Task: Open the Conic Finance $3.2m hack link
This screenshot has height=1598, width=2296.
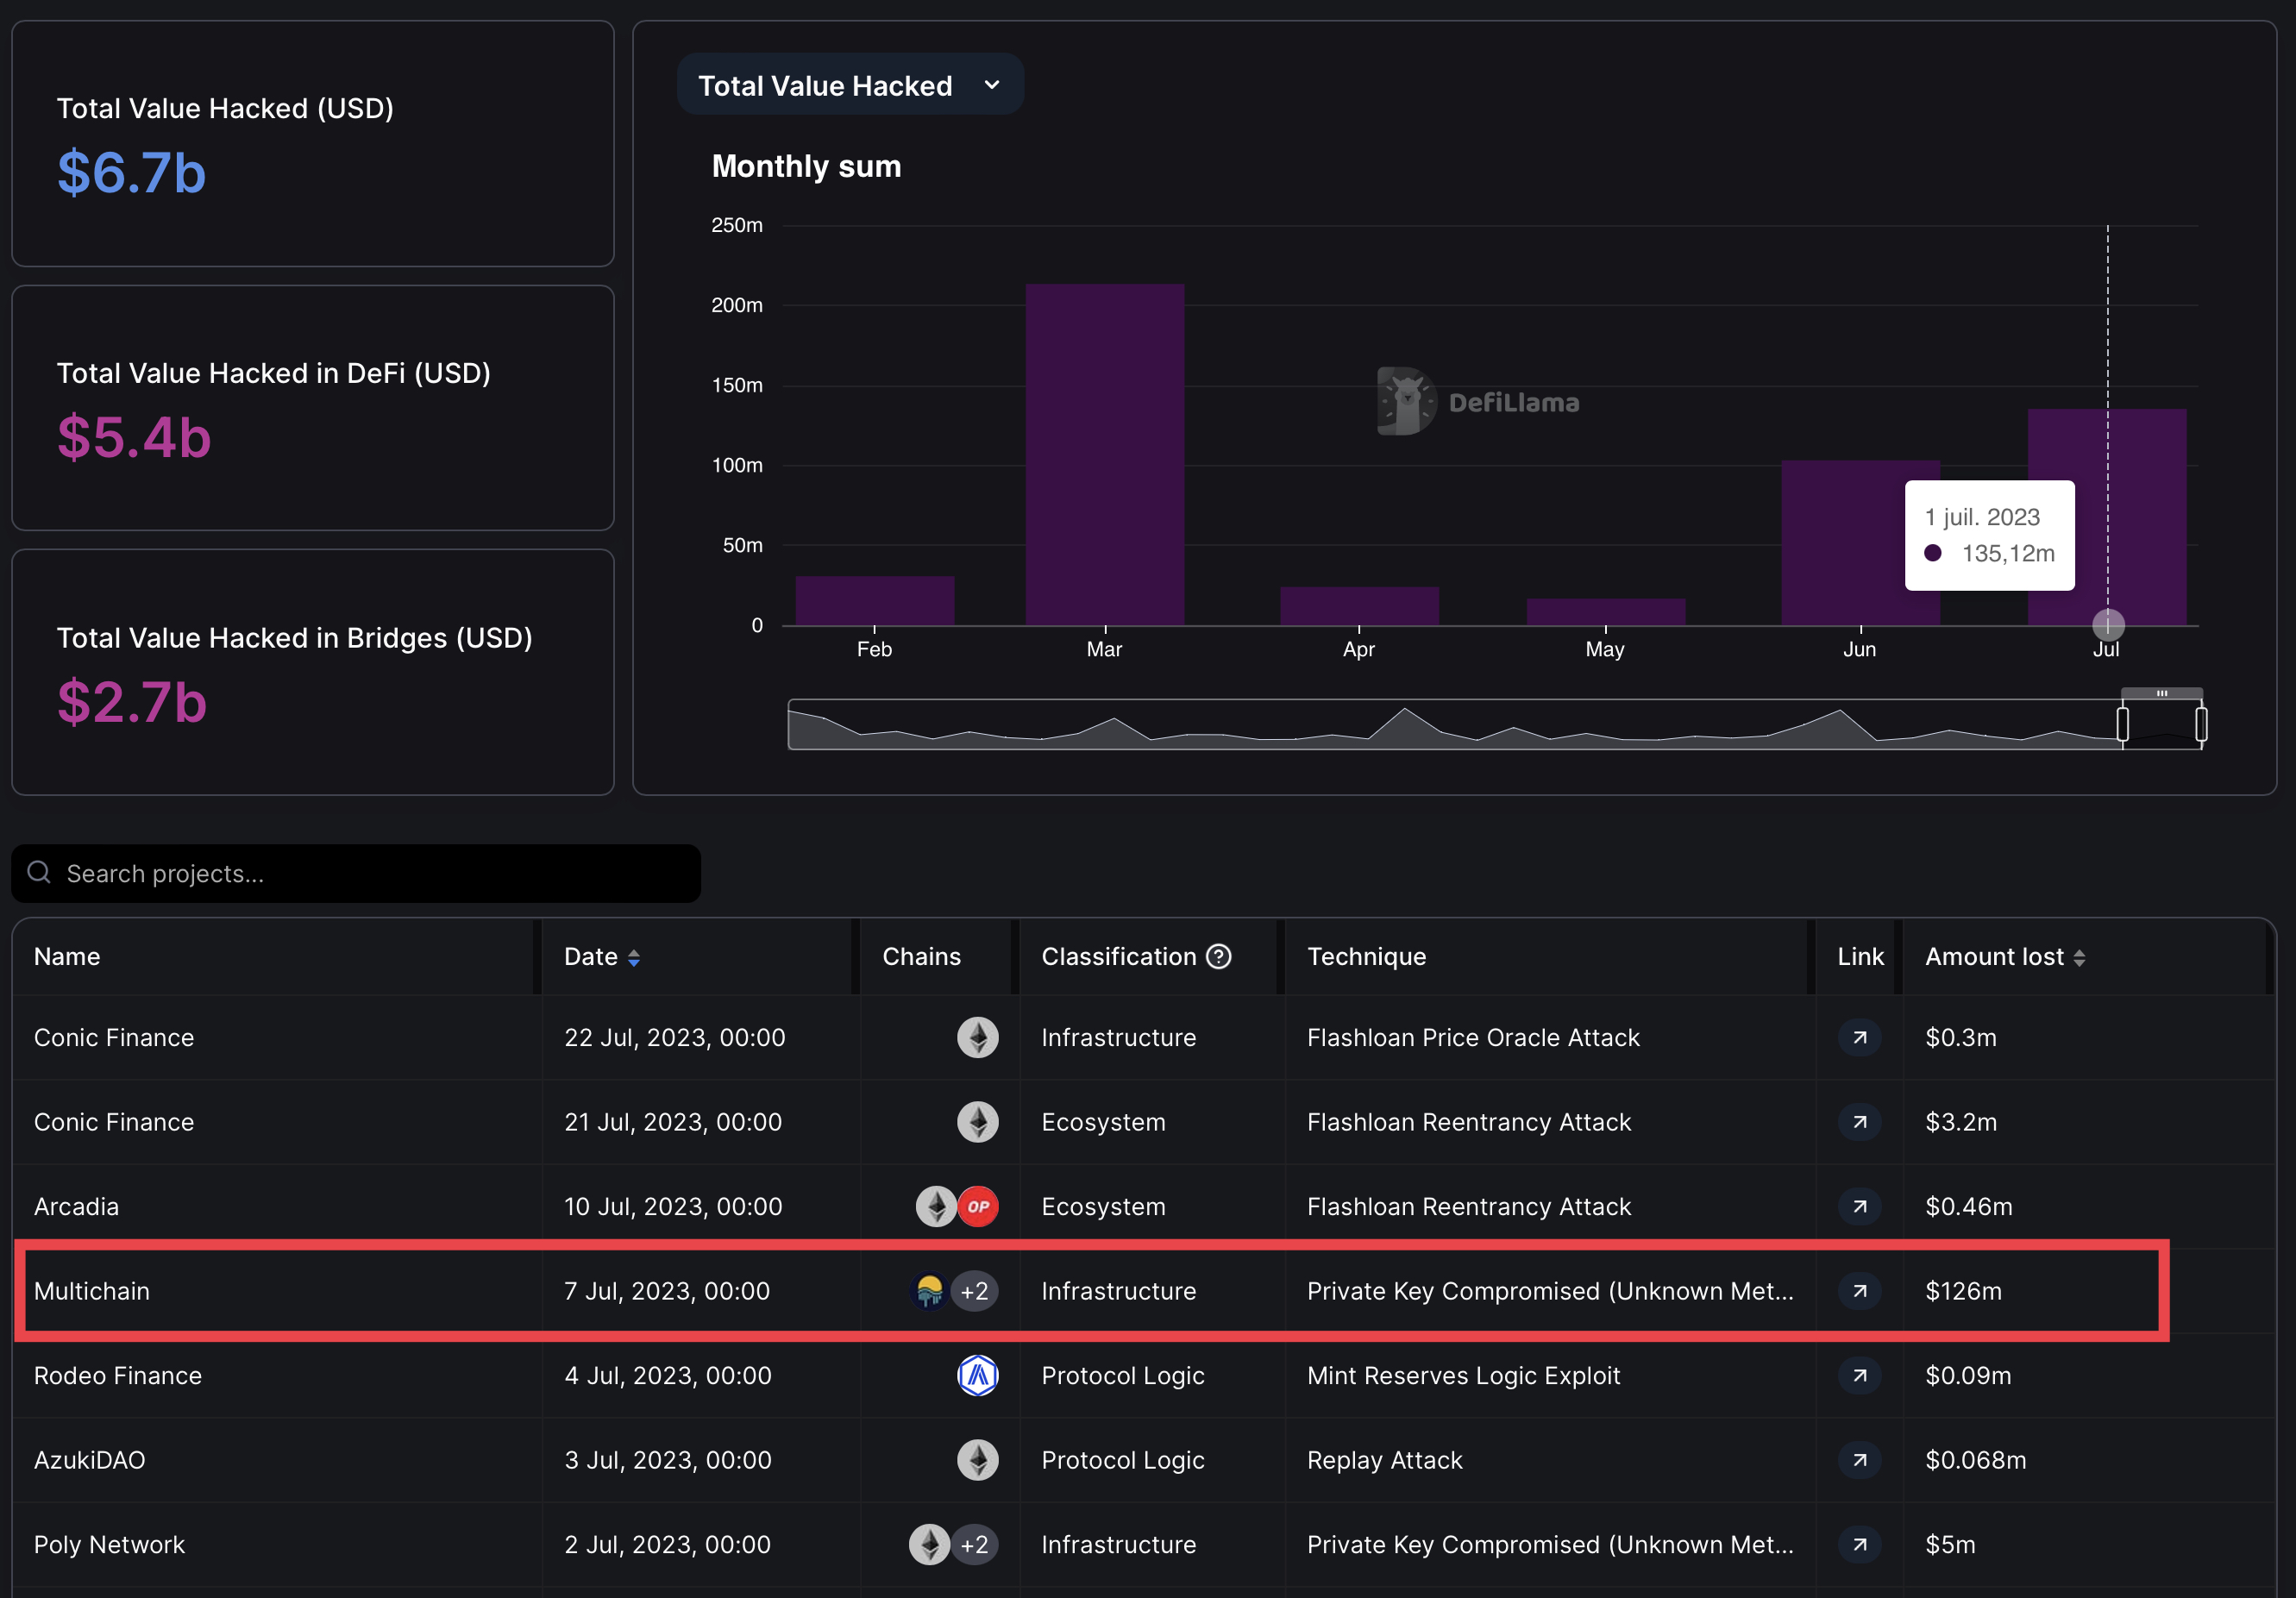Action: (1859, 1122)
